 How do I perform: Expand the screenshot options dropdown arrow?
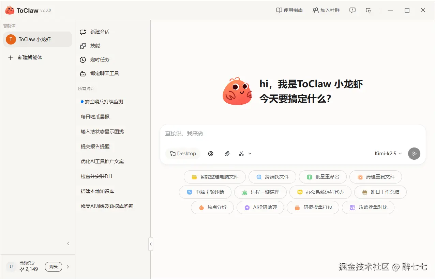tap(250, 154)
